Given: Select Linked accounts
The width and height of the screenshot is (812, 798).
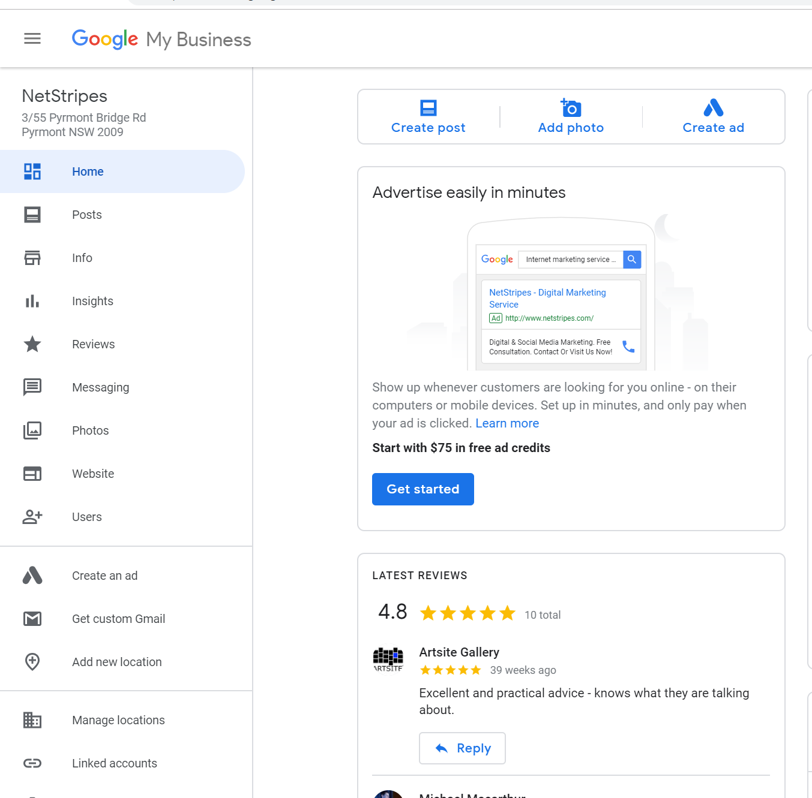Looking at the screenshot, I should click(x=122, y=763).
